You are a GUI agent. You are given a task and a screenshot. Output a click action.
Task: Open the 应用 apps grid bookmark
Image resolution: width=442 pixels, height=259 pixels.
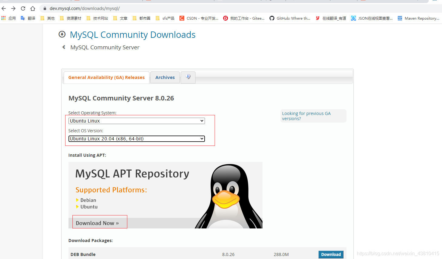[x=8, y=18]
